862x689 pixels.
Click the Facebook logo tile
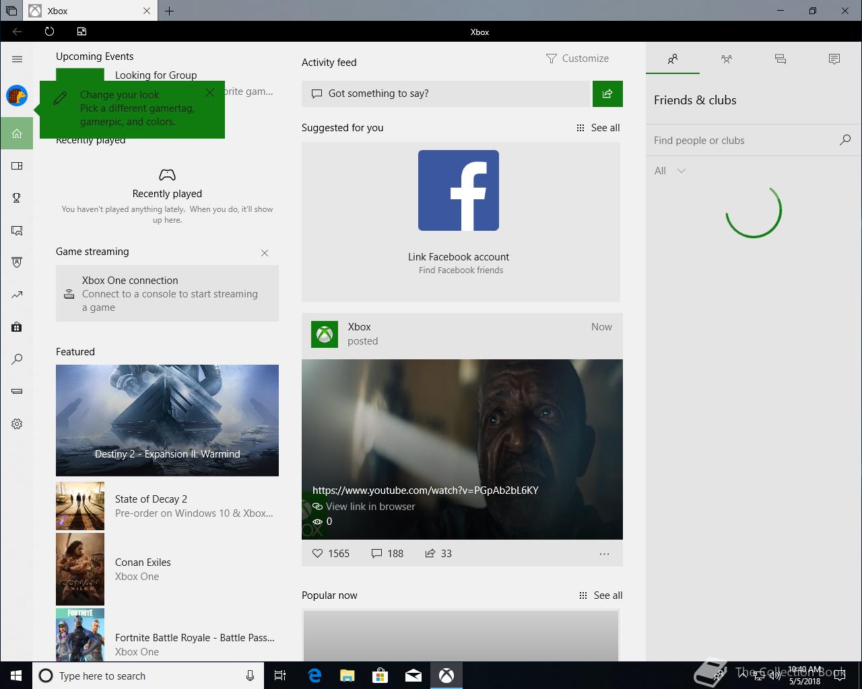tap(459, 190)
